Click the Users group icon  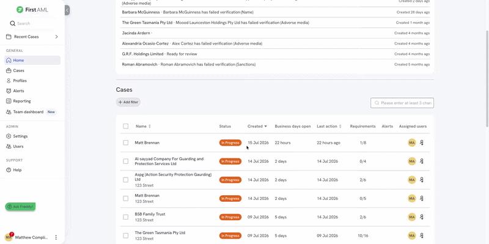(x=9, y=146)
